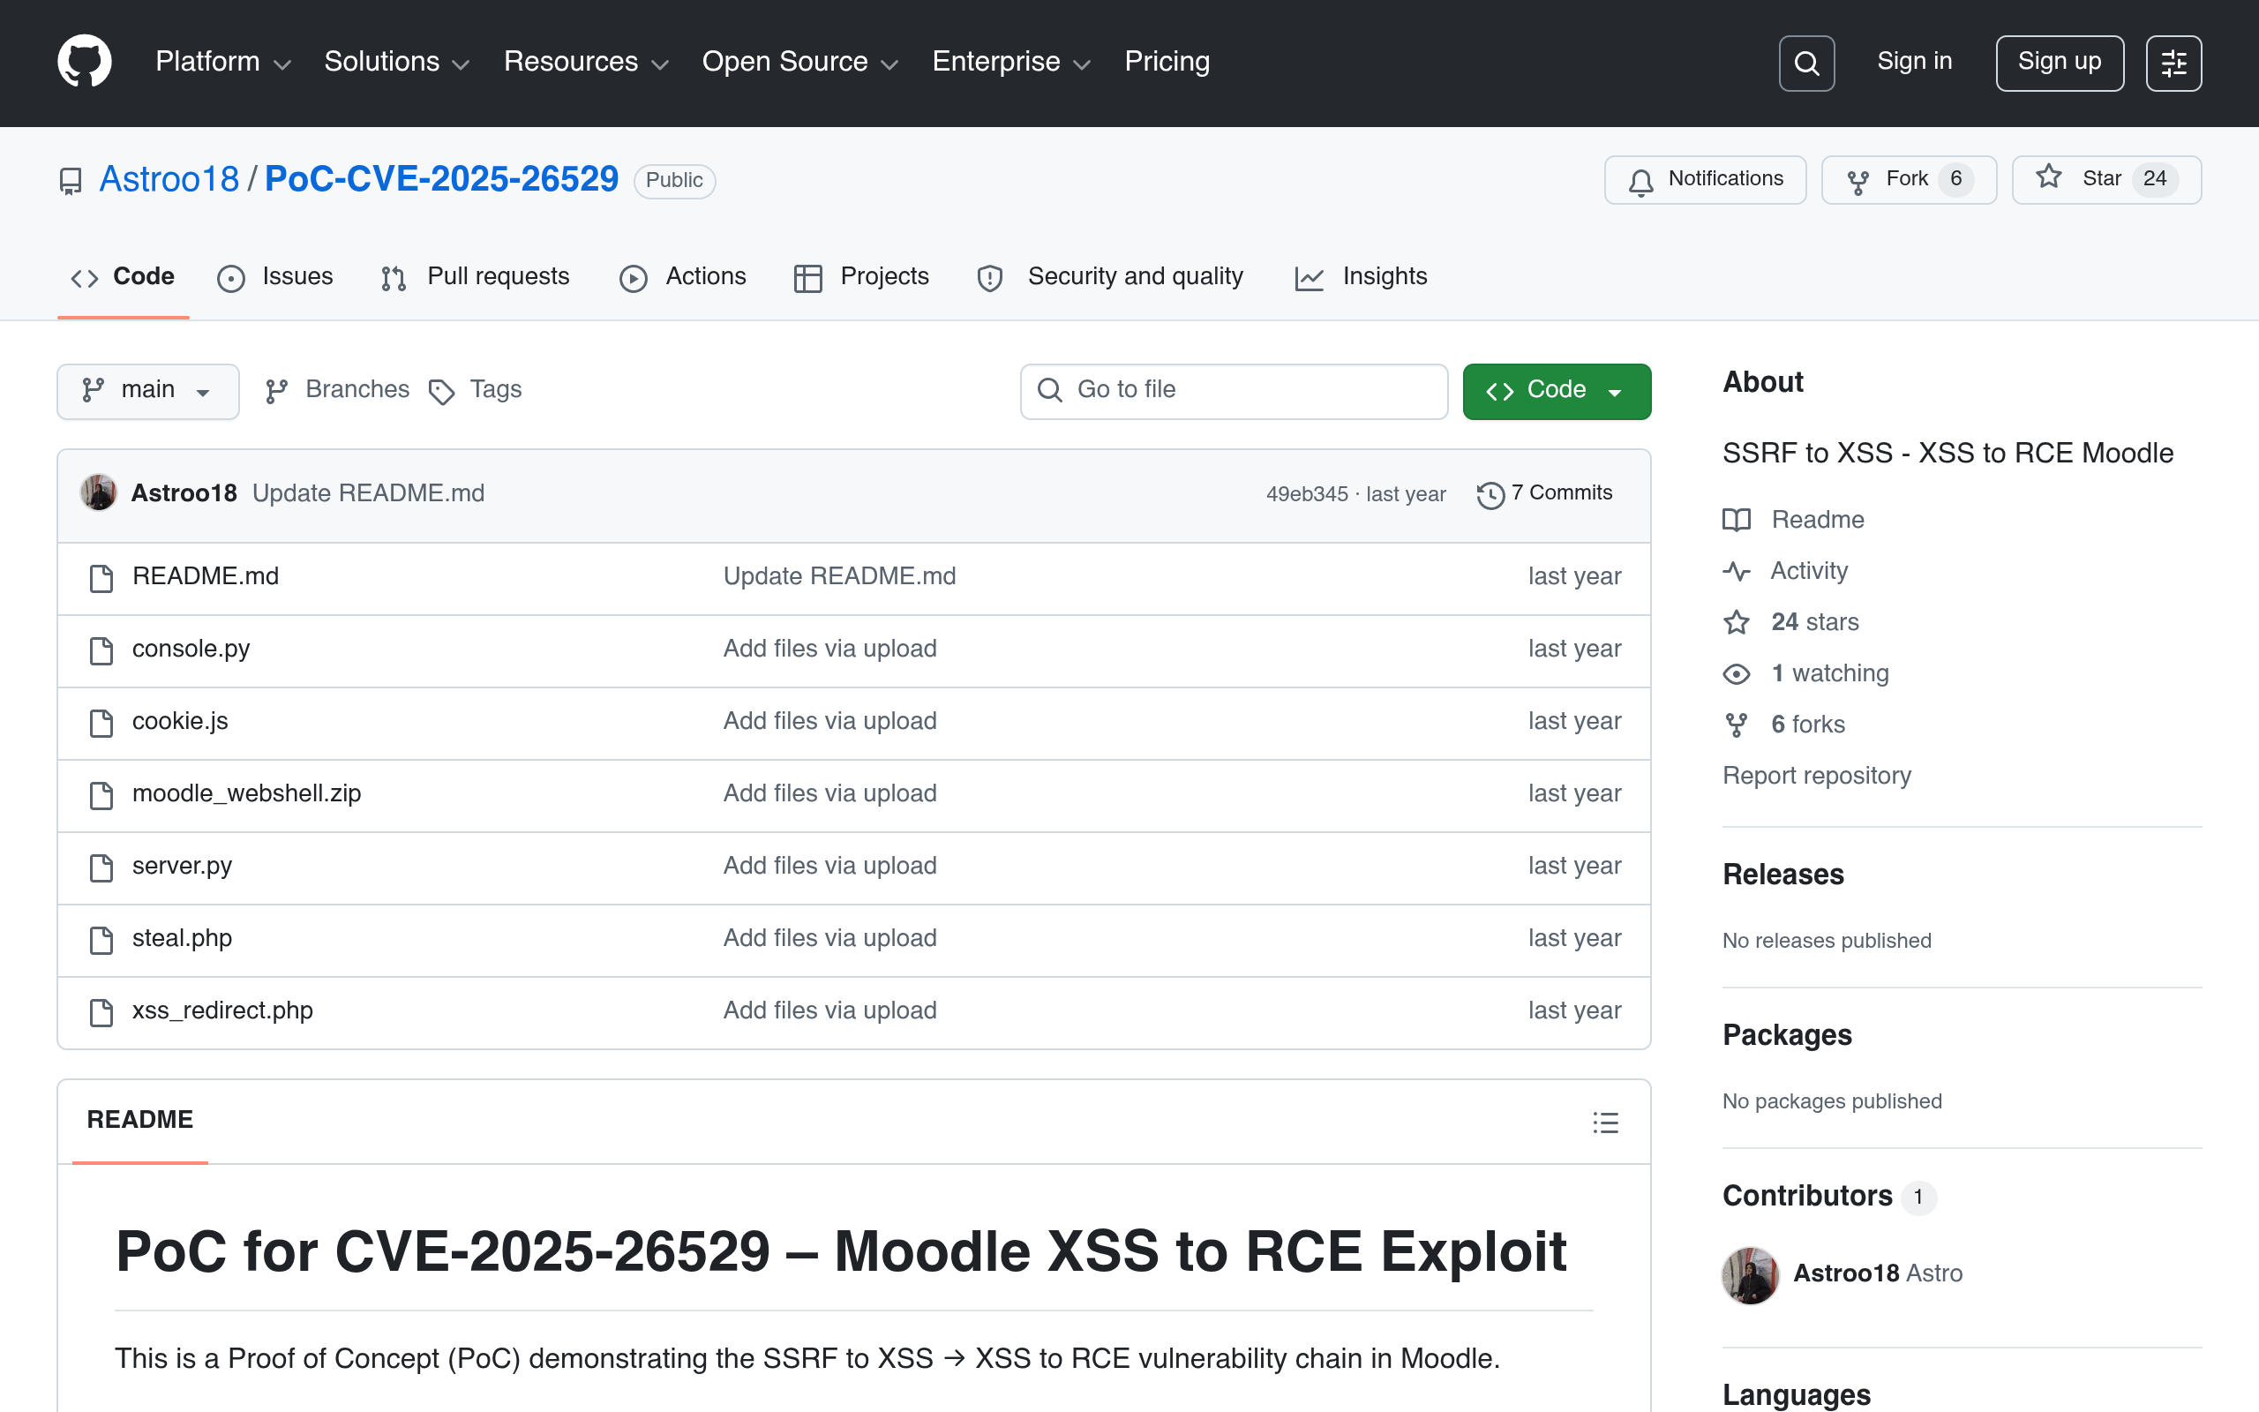This screenshot has height=1412, width=2259.
Task: Expand the Resources menu
Action: tap(586, 62)
